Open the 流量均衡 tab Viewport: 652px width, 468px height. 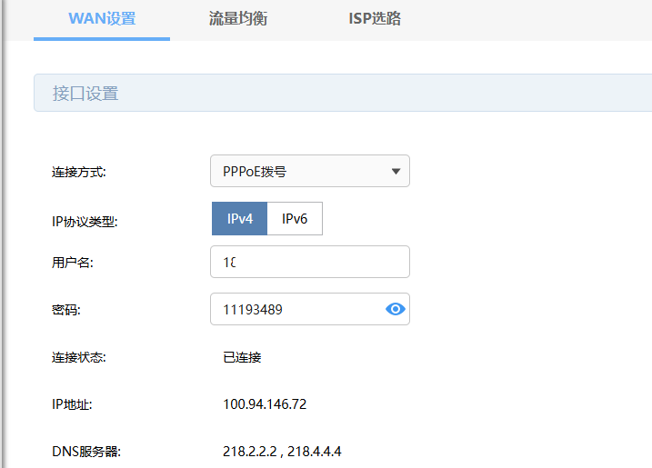tap(237, 19)
